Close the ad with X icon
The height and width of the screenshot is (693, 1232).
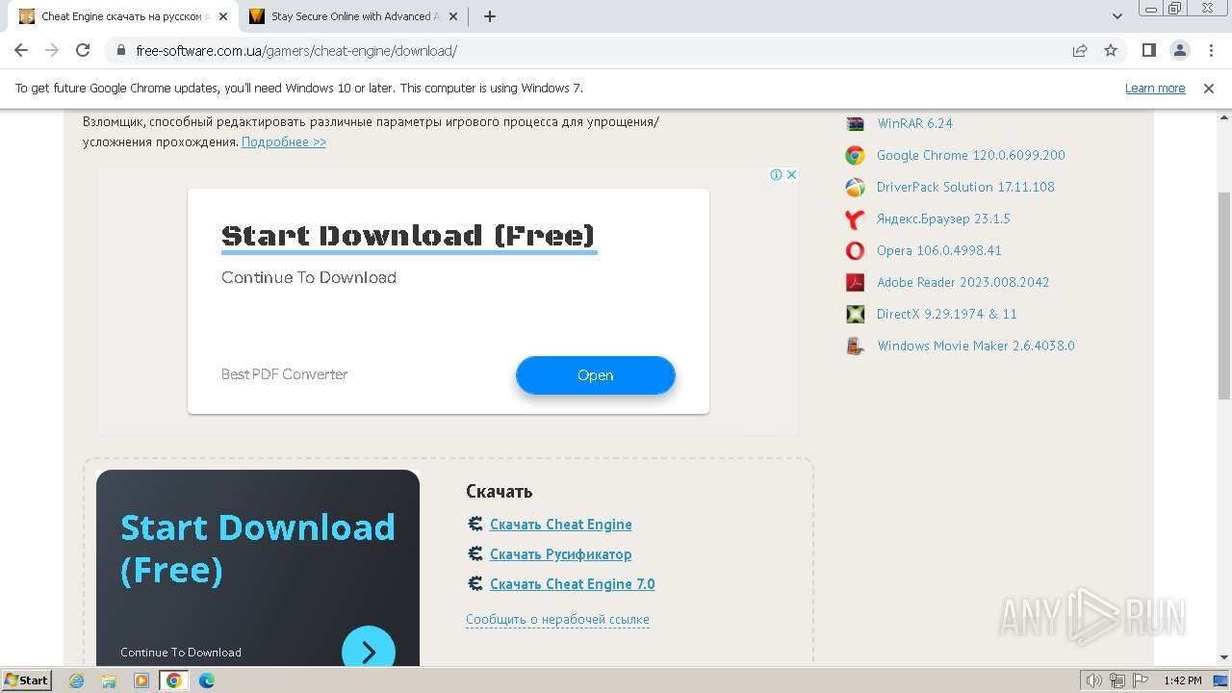click(791, 174)
